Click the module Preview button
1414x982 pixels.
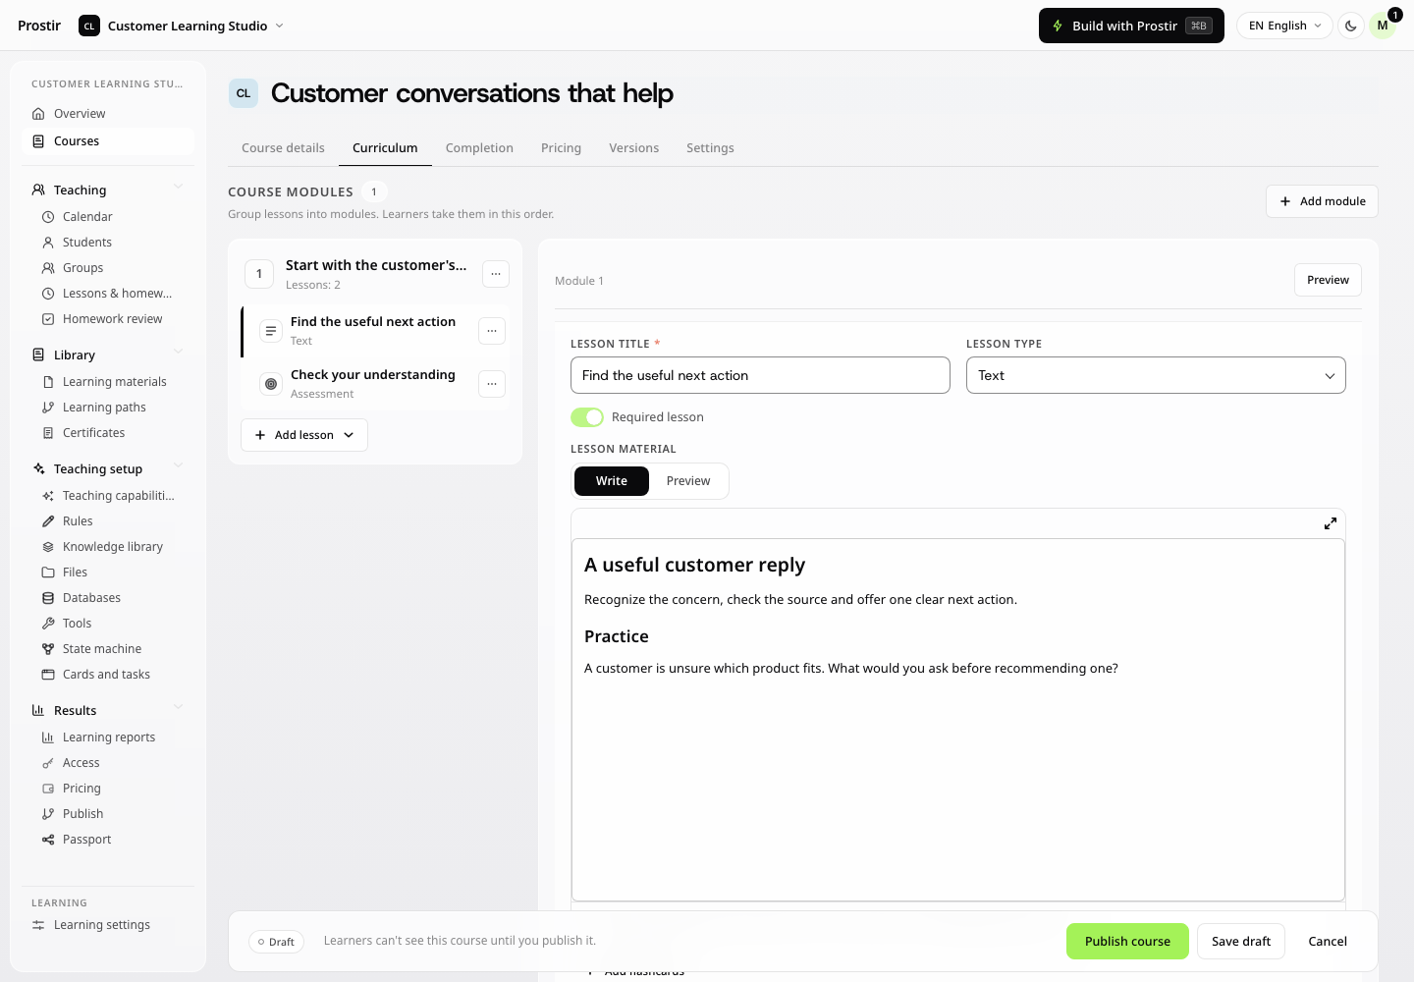[x=1328, y=280]
